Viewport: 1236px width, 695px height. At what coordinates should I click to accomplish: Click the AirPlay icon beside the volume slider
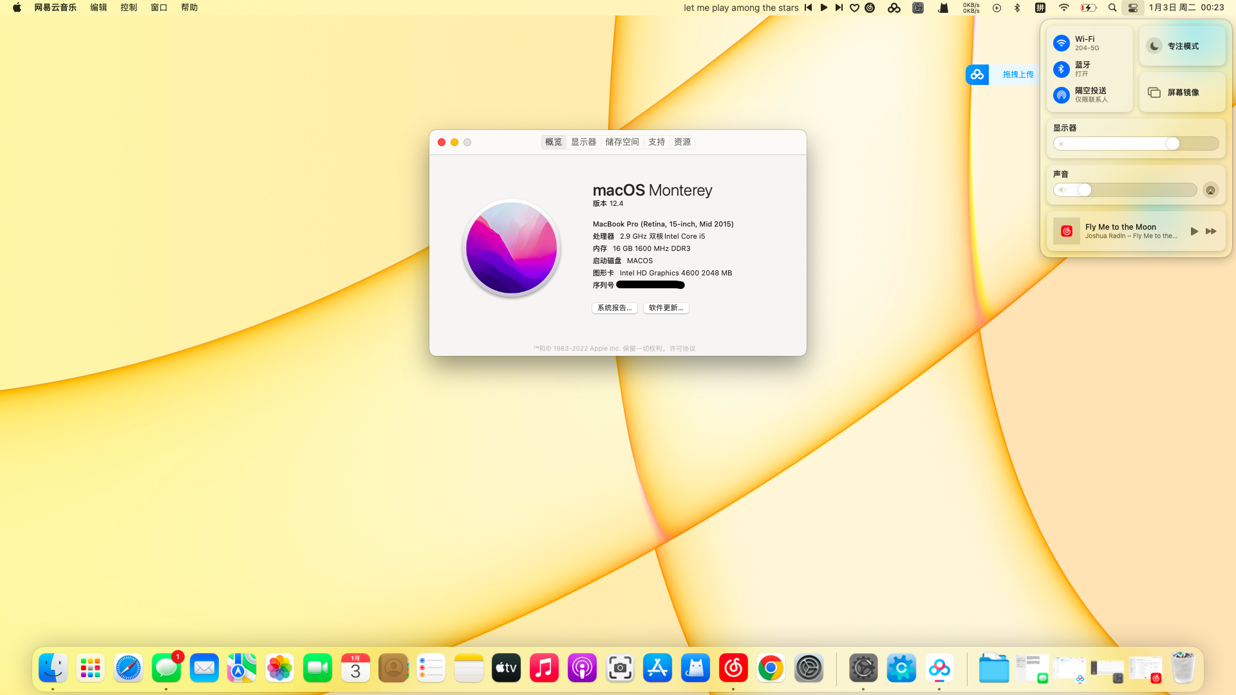pos(1211,190)
